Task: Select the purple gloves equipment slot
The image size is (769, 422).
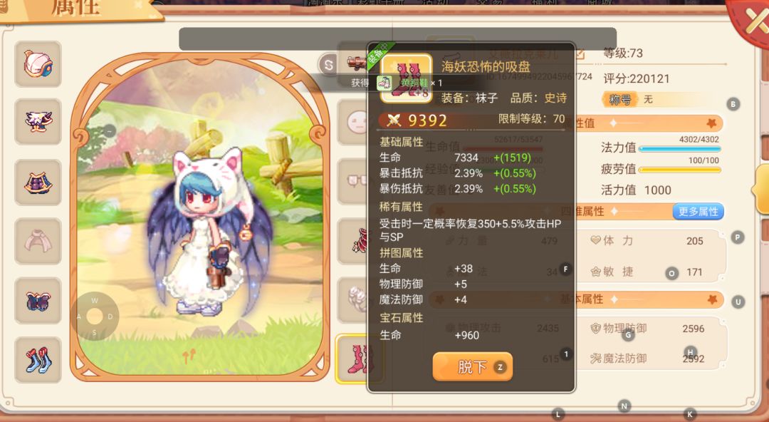Action: pos(38,301)
